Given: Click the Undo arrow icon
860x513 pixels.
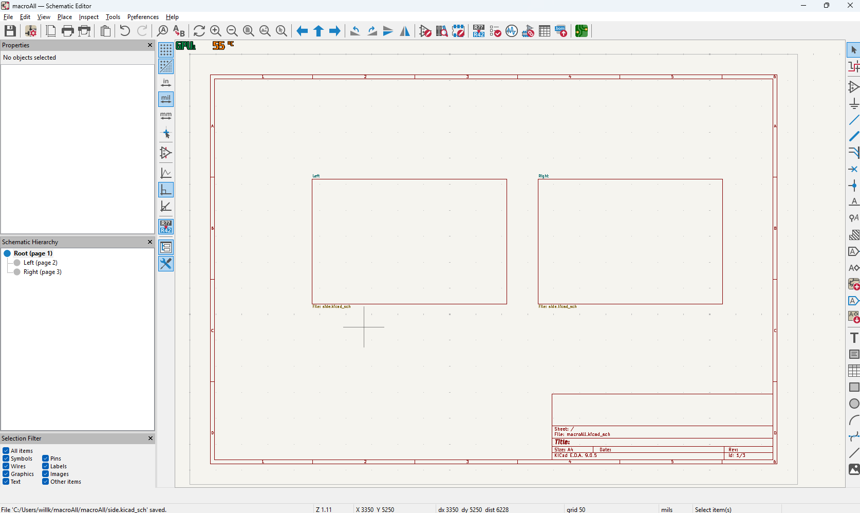Looking at the screenshot, I should pos(125,31).
